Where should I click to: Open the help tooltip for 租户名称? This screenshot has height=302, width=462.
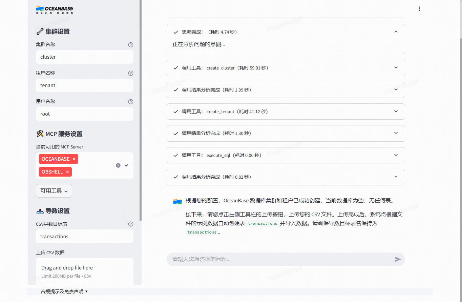click(130, 73)
